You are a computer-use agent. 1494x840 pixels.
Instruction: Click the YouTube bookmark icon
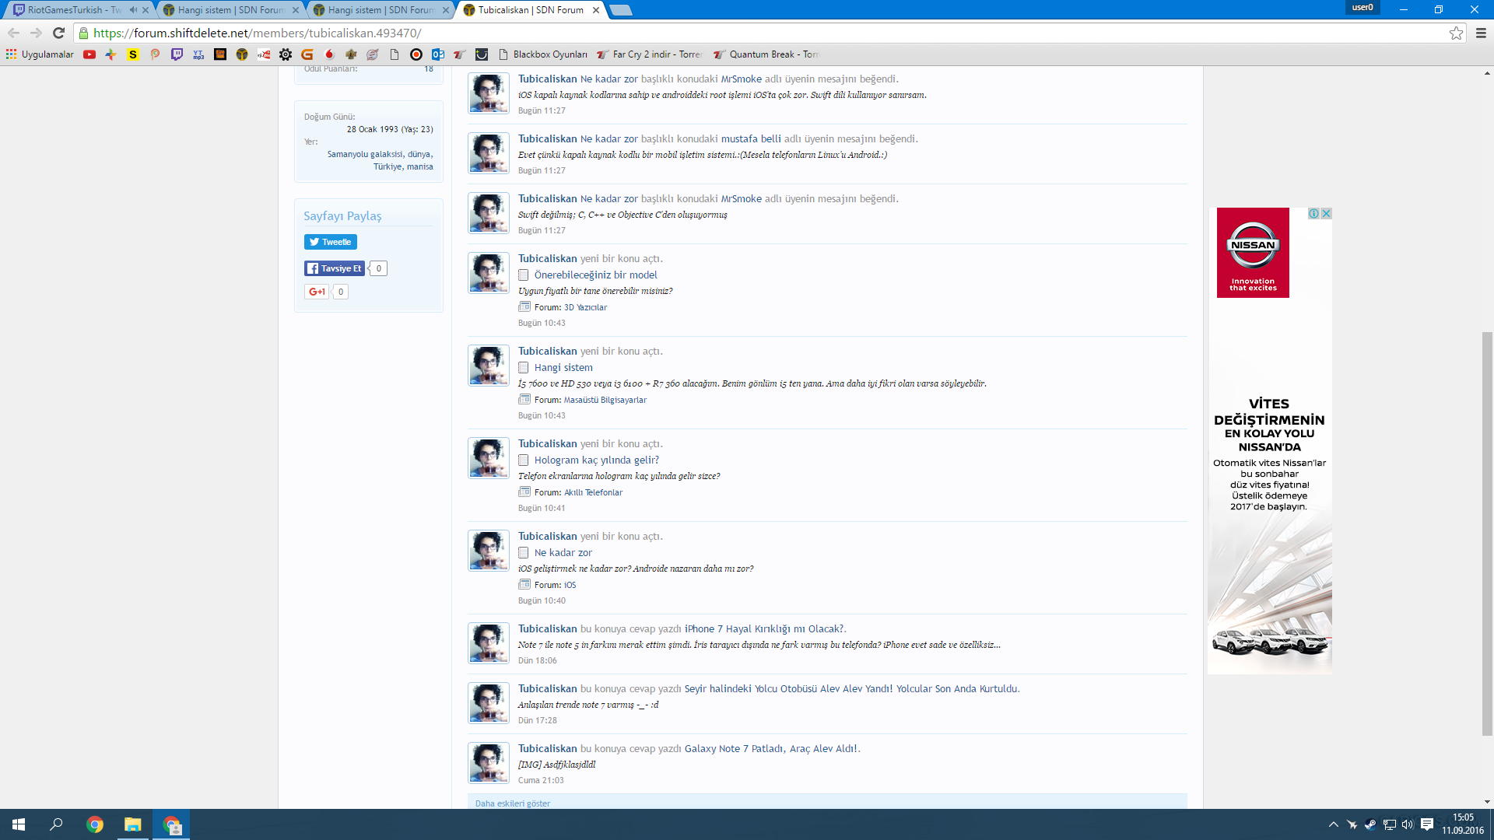89,54
